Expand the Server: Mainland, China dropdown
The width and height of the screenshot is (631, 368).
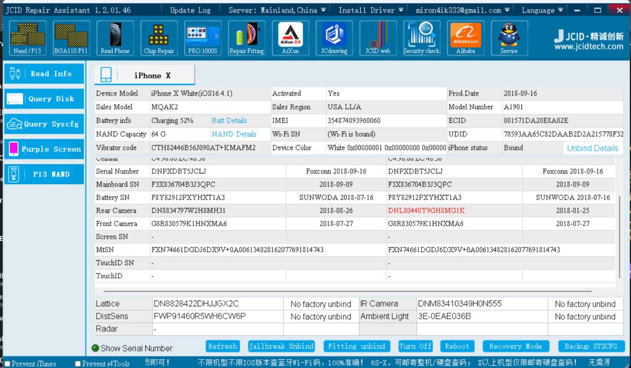point(277,10)
